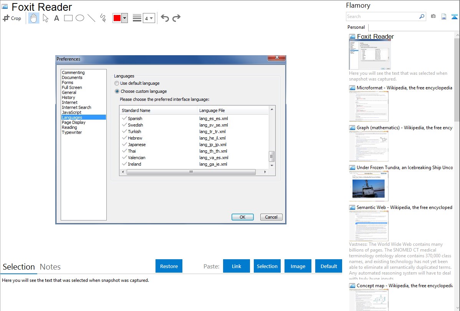Switch to the Selection tab
The image size is (460, 311).
pos(19,267)
